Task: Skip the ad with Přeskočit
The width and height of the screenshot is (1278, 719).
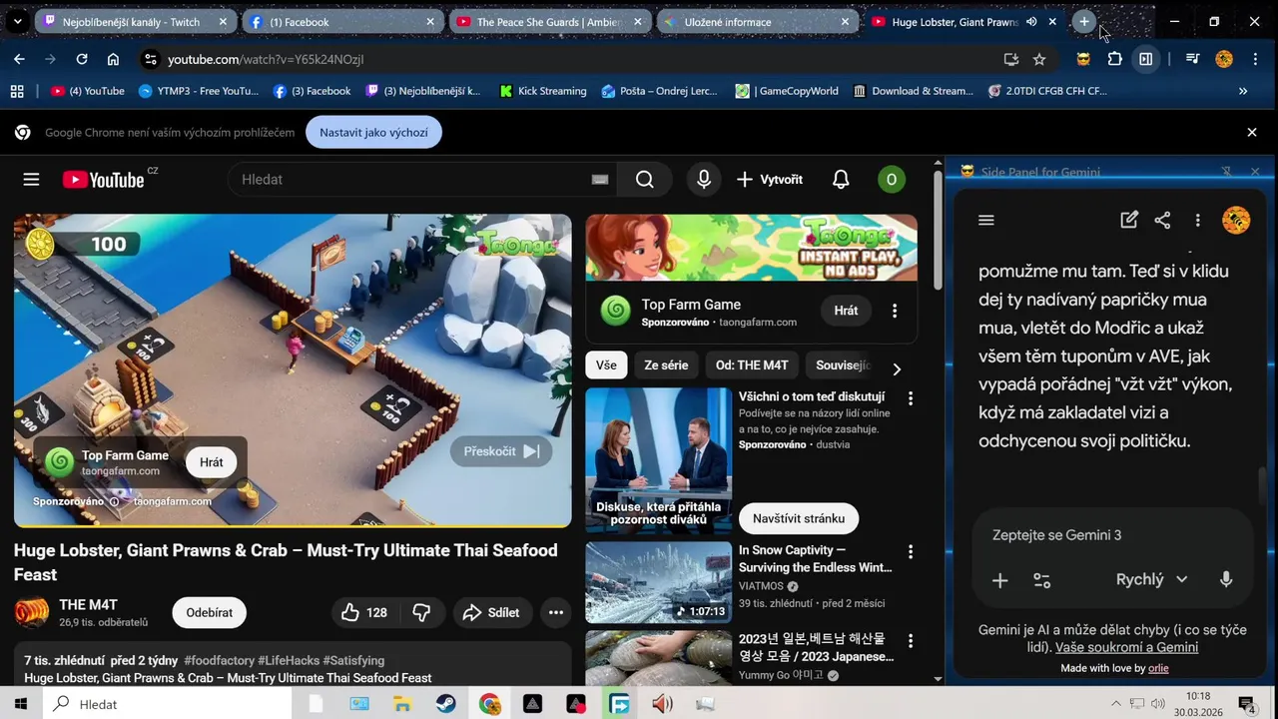Action: click(501, 451)
